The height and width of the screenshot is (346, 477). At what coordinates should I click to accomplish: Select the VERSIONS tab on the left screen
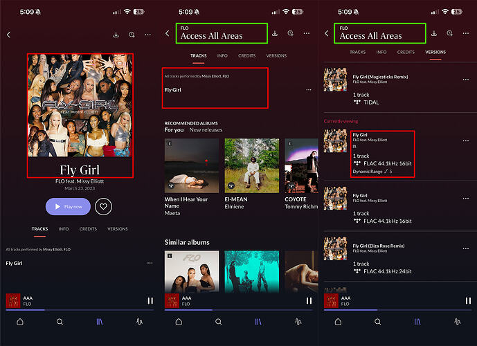118,229
